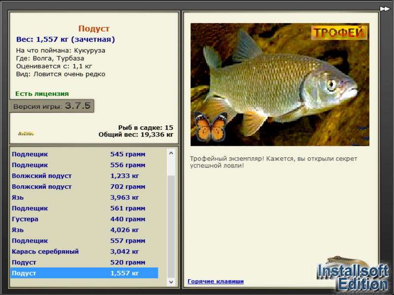Image resolution: width=394 pixels, height=295 pixels.
Task: Select Язь 3,963 кг row
Action: pyautogui.click(x=84, y=197)
